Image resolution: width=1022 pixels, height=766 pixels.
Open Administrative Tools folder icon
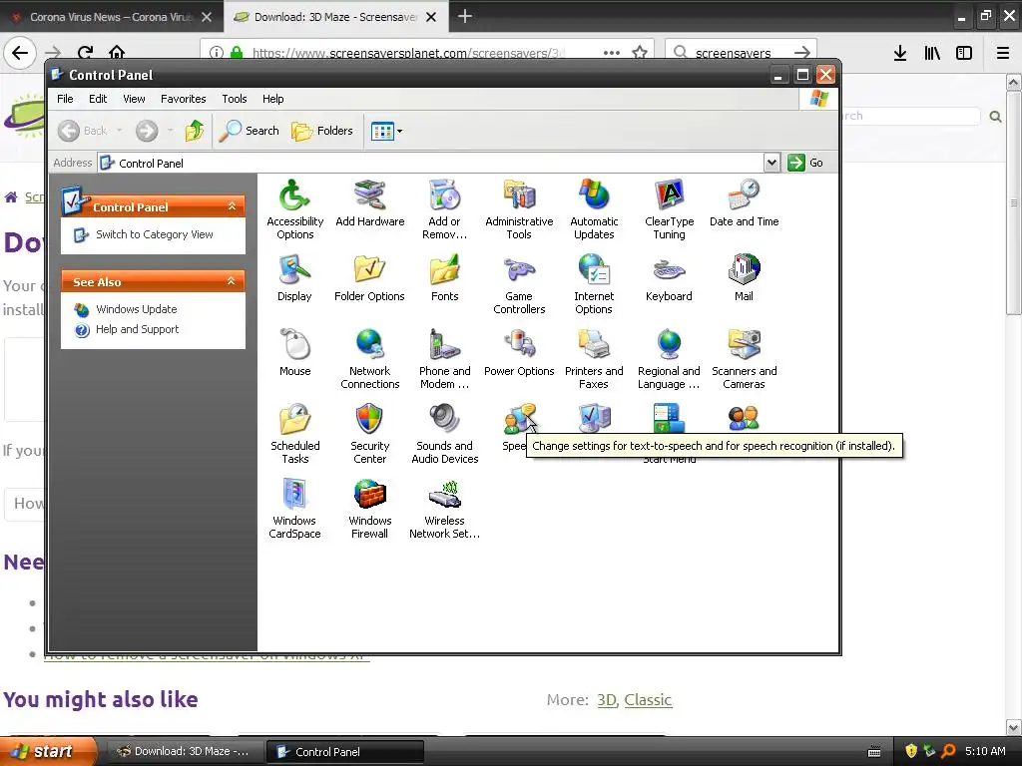[x=519, y=208]
